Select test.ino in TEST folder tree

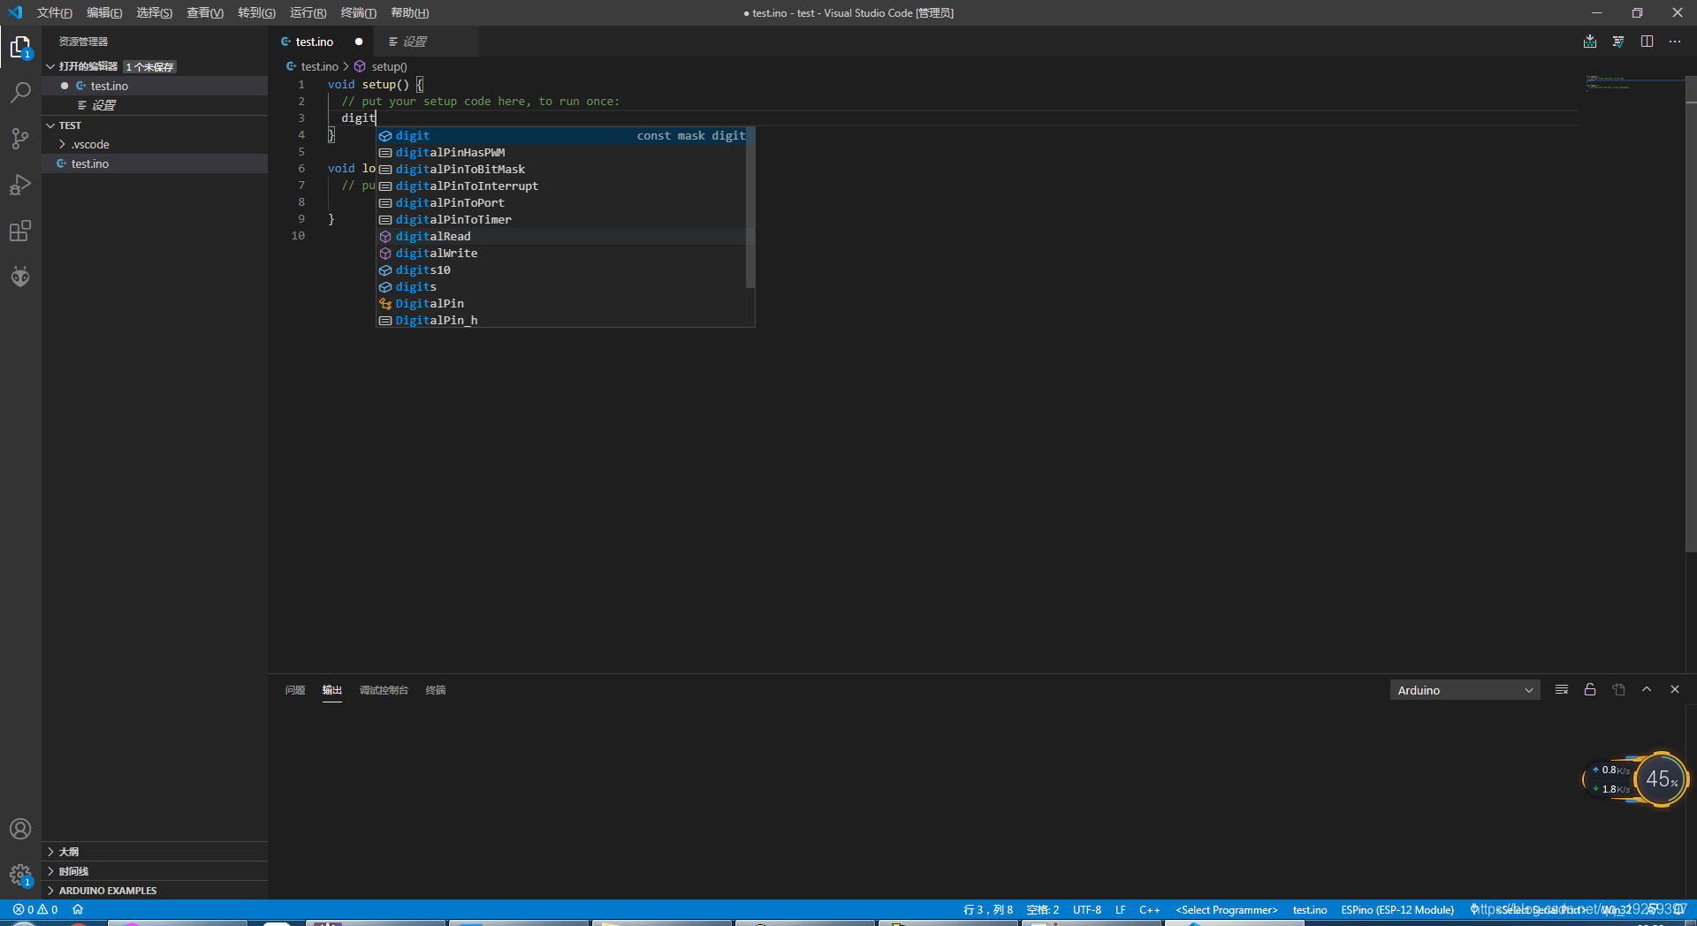pos(155,163)
